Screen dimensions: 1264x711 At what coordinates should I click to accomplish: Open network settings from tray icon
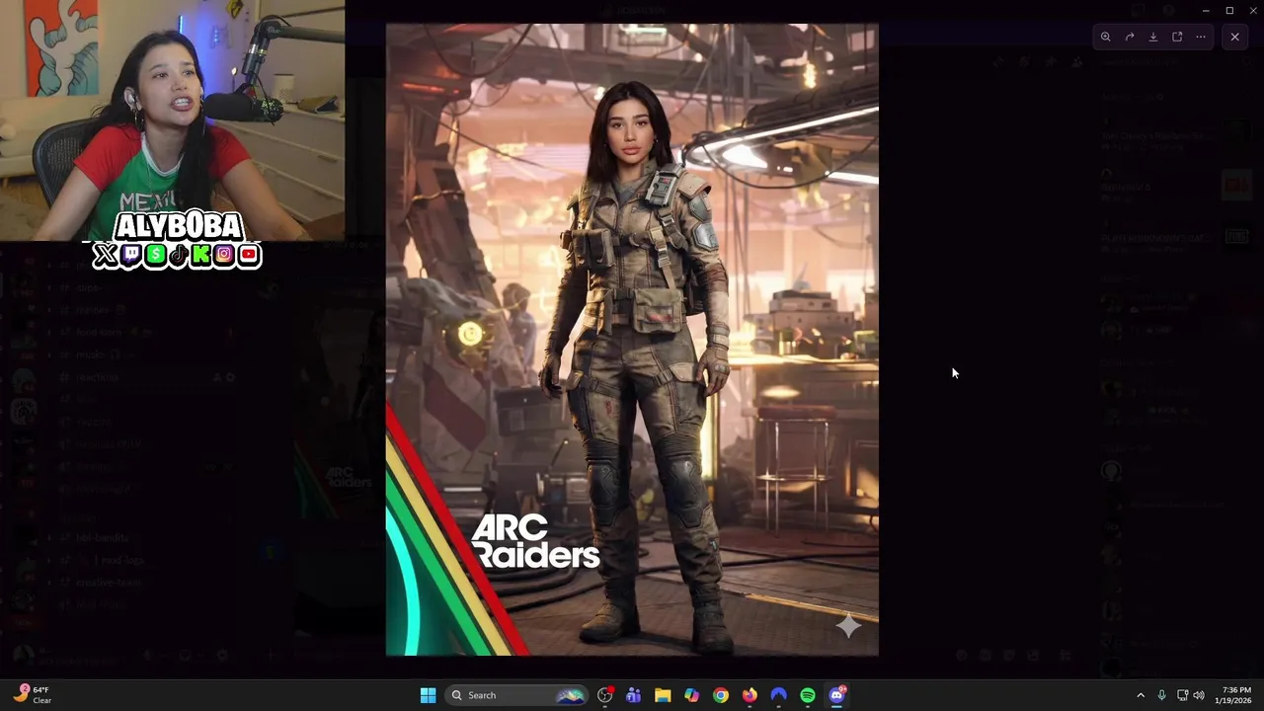click(1182, 695)
